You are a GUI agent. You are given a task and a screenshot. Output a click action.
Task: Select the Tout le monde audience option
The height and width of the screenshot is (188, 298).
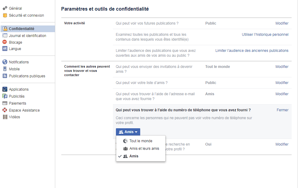pyautogui.click(x=141, y=141)
